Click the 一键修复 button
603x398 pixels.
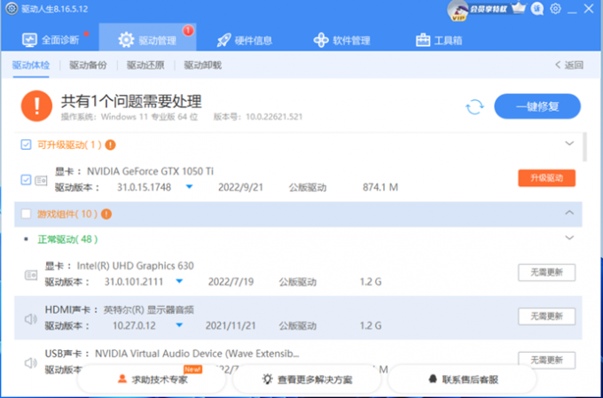tap(537, 106)
